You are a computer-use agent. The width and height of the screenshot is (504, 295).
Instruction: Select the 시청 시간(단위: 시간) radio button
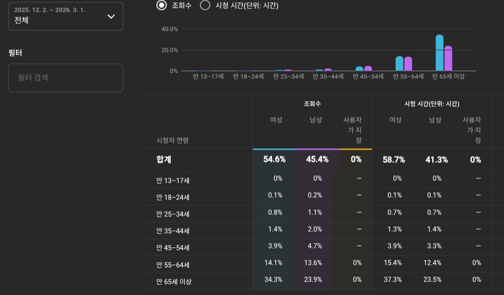tap(205, 5)
